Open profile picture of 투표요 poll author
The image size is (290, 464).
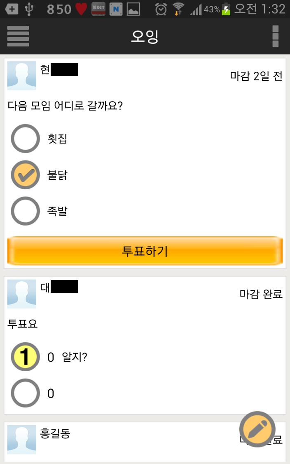pos(22,294)
